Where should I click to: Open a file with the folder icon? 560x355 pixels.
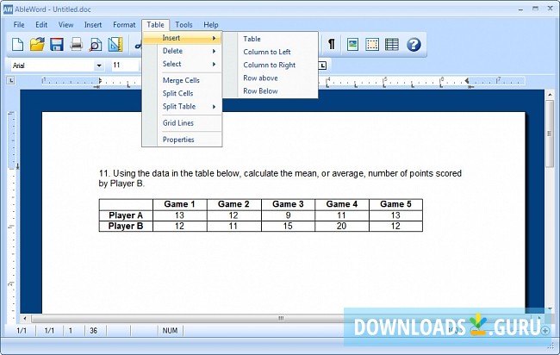(x=37, y=45)
